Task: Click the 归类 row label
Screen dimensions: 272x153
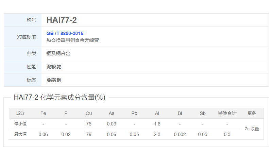Action: (x=31, y=53)
